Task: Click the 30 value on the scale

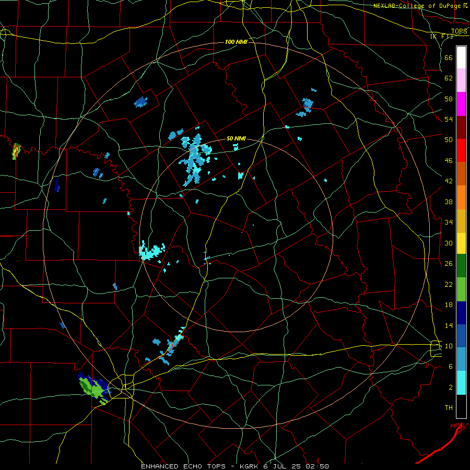Action: tap(449, 243)
